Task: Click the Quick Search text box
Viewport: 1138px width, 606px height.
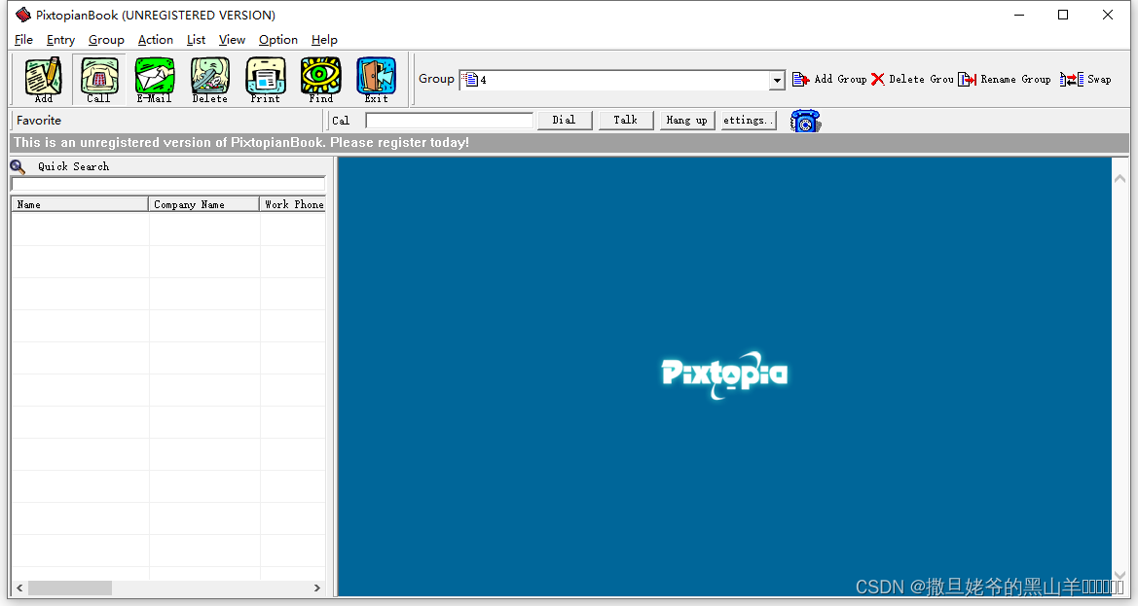Action: pos(168,184)
